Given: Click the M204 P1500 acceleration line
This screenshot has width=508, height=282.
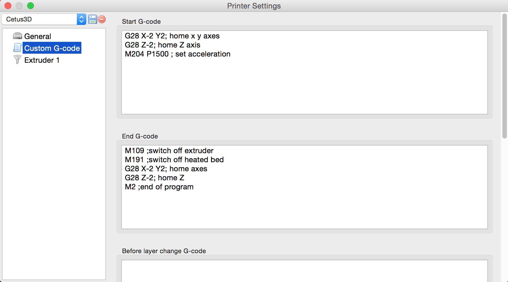Looking at the screenshot, I should [x=177, y=54].
